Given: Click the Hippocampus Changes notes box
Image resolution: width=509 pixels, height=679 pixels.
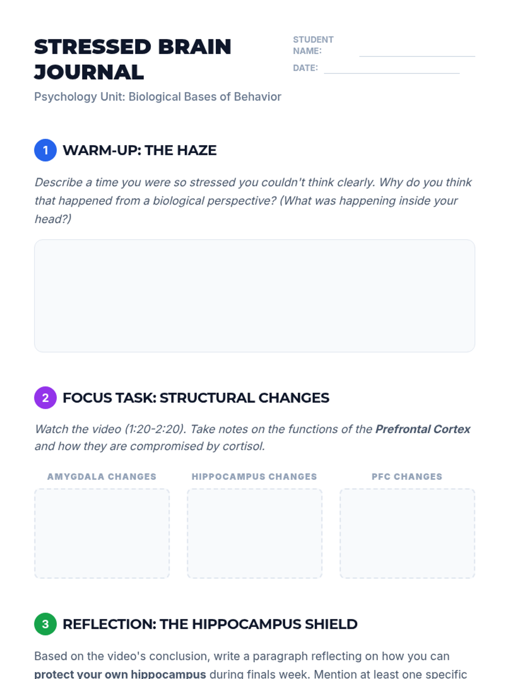Looking at the screenshot, I should (x=255, y=533).
